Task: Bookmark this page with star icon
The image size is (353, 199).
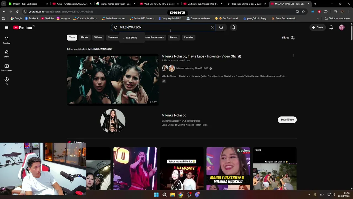Action: click(303, 12)
